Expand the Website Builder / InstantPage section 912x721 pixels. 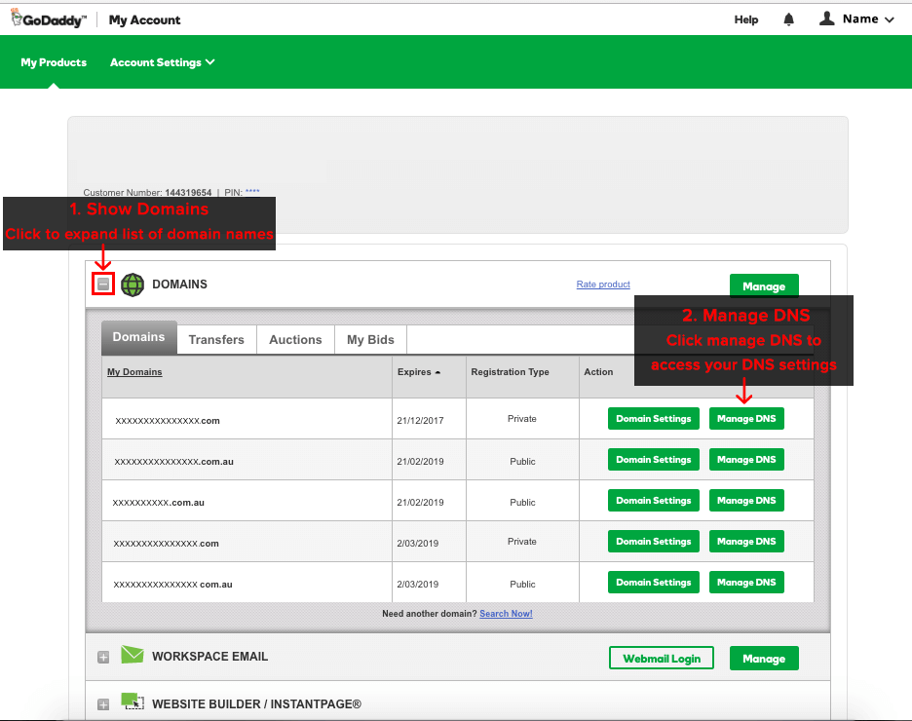point(103,704)
